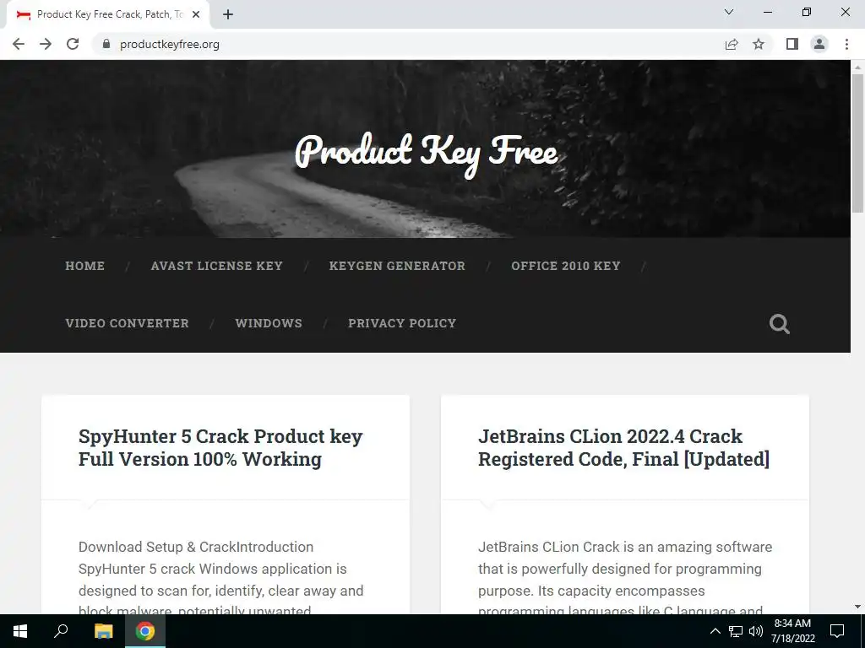Show hidden system tray icons

[x=715, y=631]
